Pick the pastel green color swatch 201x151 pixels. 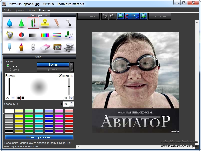[x=29, y=111]
